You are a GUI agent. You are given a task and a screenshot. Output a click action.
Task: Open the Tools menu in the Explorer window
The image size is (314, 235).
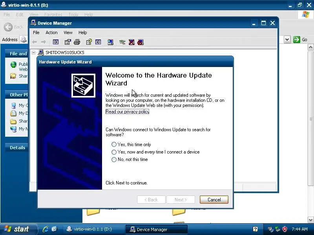(x=73, y=14)
